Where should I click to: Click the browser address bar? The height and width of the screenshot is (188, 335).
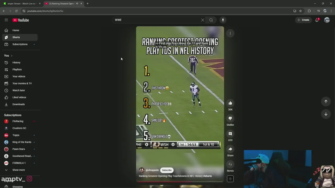coord(157,11)
